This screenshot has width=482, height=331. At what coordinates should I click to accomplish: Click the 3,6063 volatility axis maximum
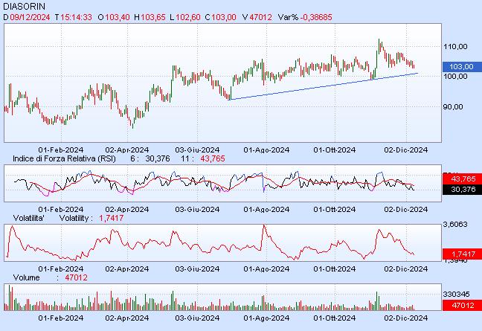pyautogui.click(x=455, y=225)
